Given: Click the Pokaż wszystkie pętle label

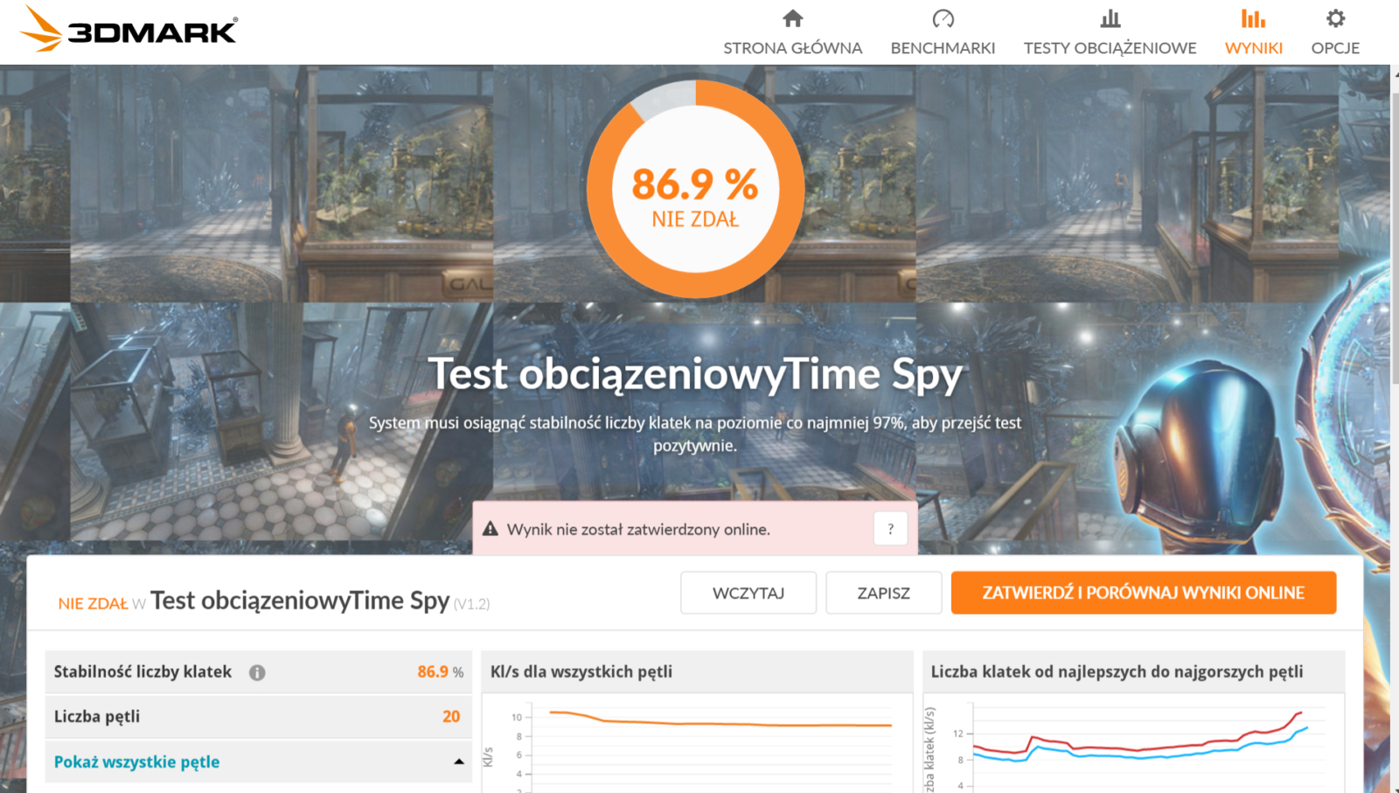Looking at the screenshot, I should point(136,762).
